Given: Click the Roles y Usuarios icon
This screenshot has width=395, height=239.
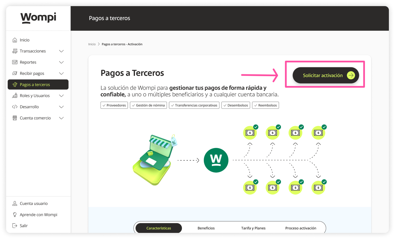Looking at the screenshot, I should (x=15, y=96).
